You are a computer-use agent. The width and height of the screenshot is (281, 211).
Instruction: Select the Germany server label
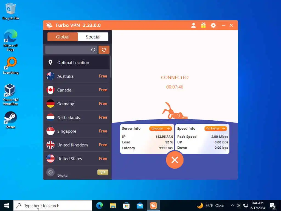tap(66, 104)
